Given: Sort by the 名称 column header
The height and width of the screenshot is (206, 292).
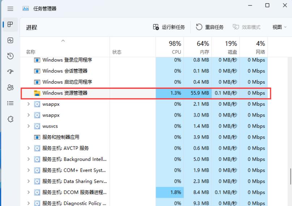Looking at the screenshot, I should point(65,47).
